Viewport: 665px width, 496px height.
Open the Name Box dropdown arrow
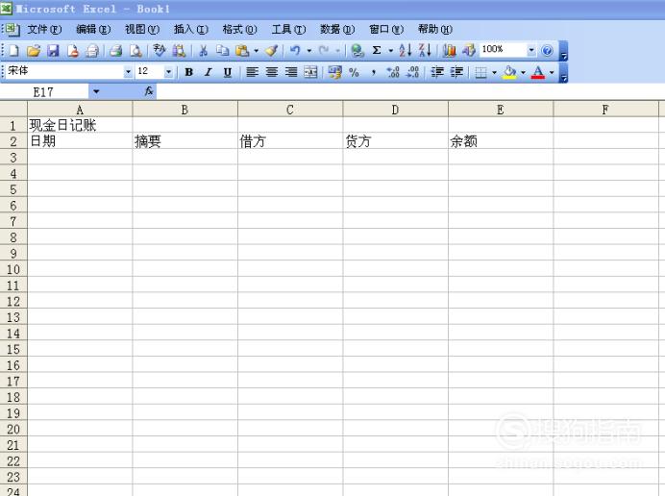click(96, 91)
